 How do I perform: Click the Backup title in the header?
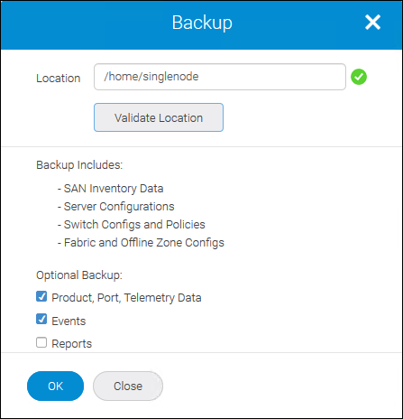click(202, 23)
